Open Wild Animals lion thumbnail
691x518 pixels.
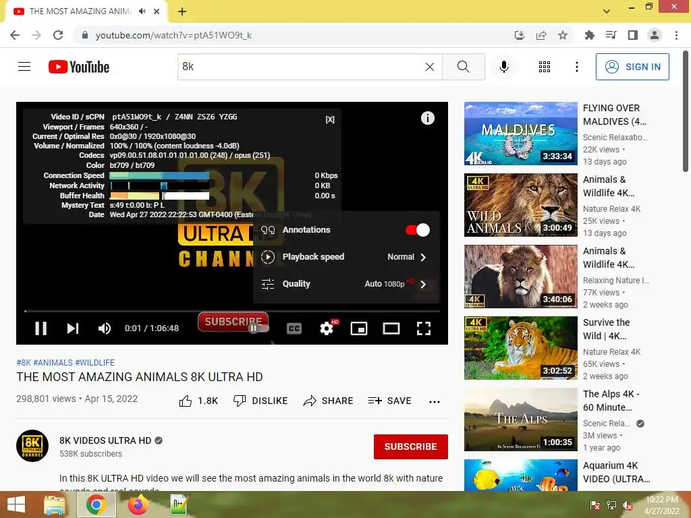[521, 205]
